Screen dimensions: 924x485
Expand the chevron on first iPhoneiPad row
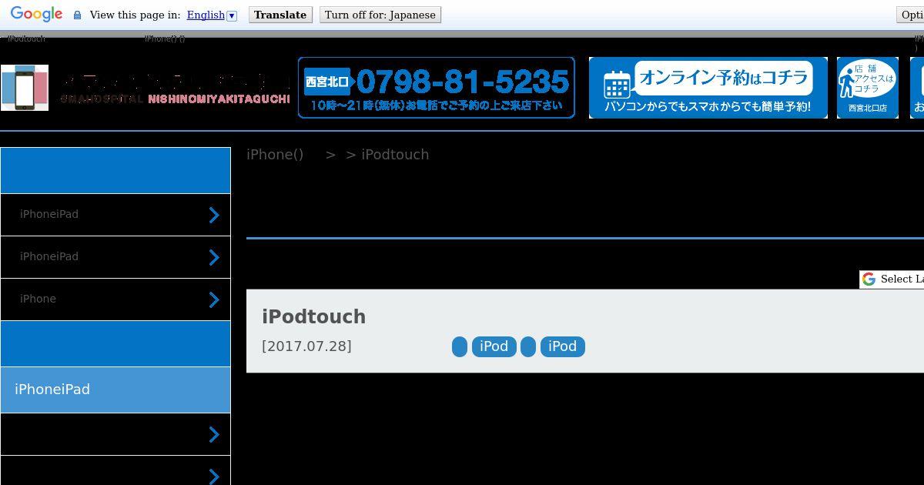point(214,215)
